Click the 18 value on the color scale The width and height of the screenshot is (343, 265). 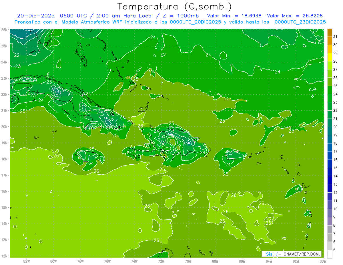[336, 143]
